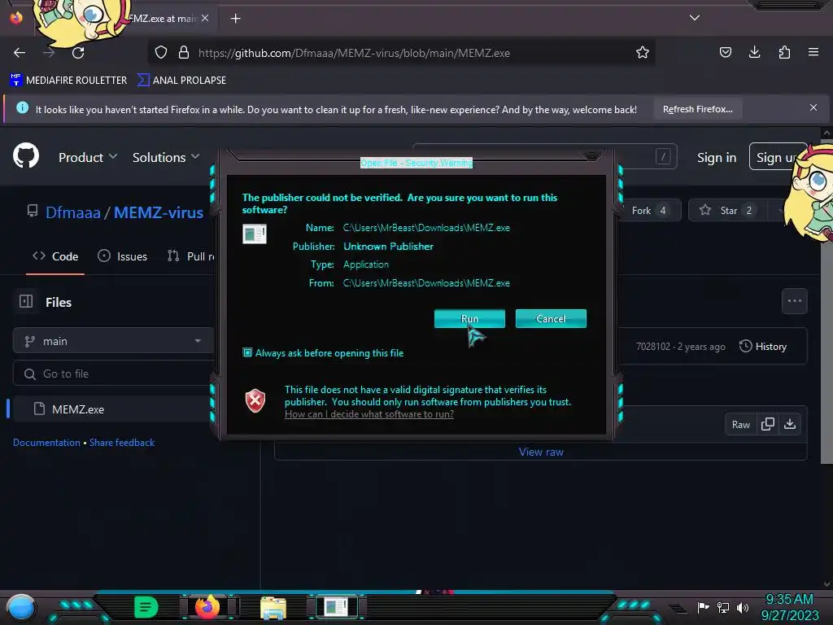Open the Firefox hamburger menu

[x=813, y=52]
